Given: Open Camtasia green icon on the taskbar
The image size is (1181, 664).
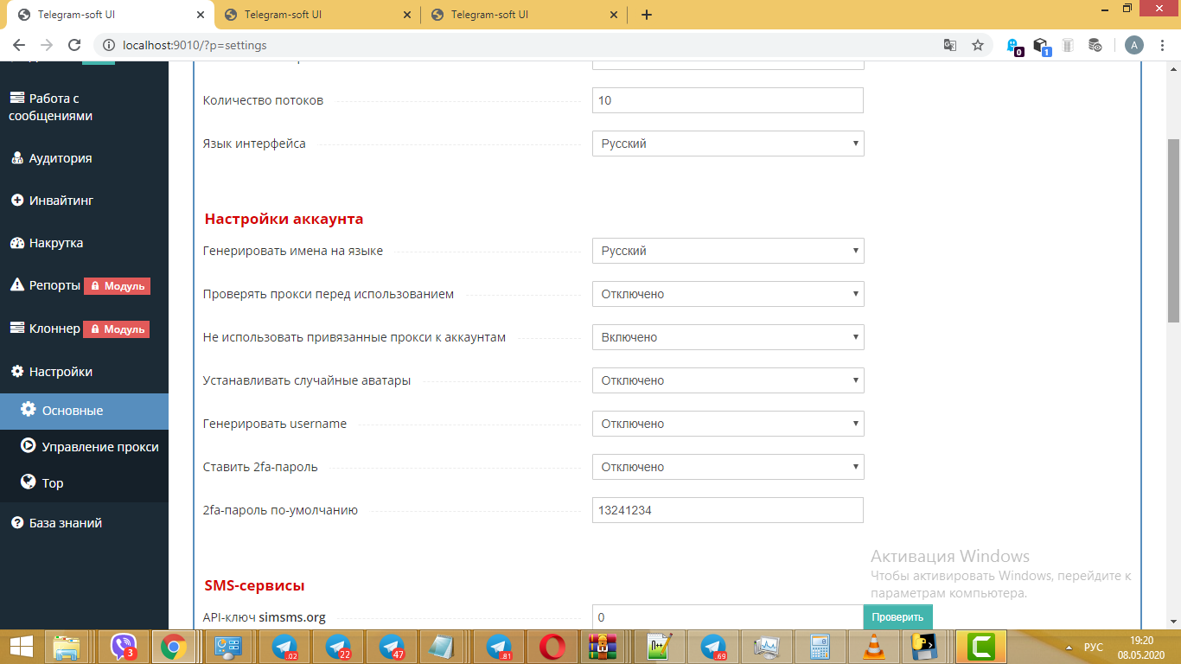Looking at the screenshot, I should pos(980,646).
